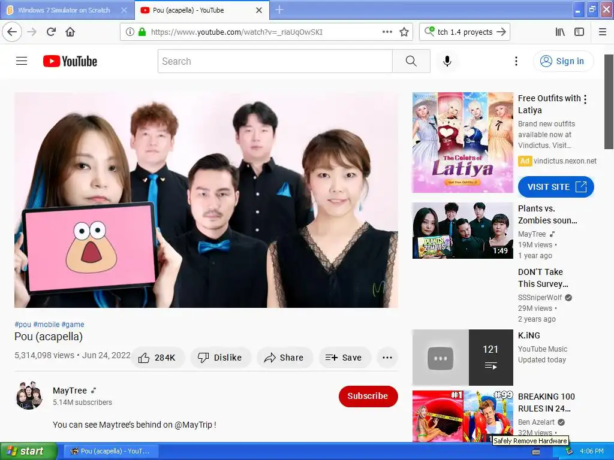Click the Pou acapella video player

tap(206, 200)
